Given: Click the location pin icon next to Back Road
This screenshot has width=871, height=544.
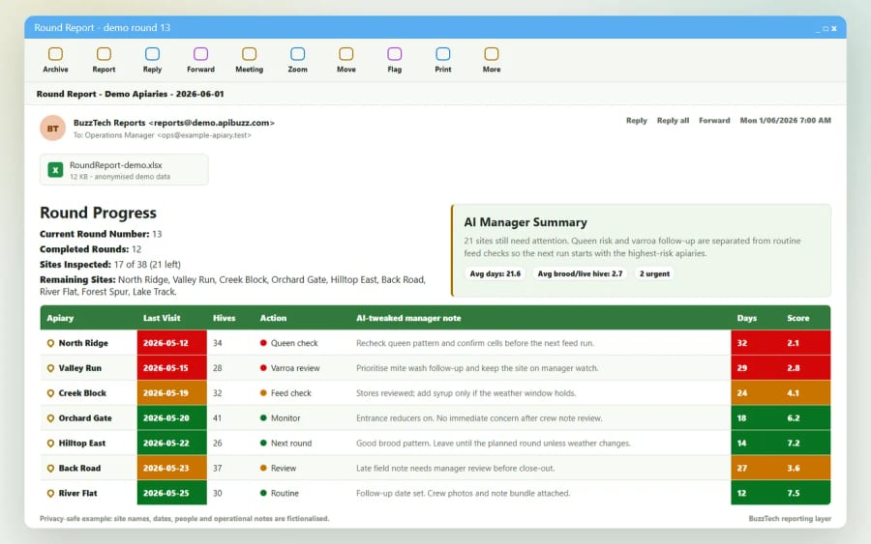Looking at the screenshot, I should 50,468.
